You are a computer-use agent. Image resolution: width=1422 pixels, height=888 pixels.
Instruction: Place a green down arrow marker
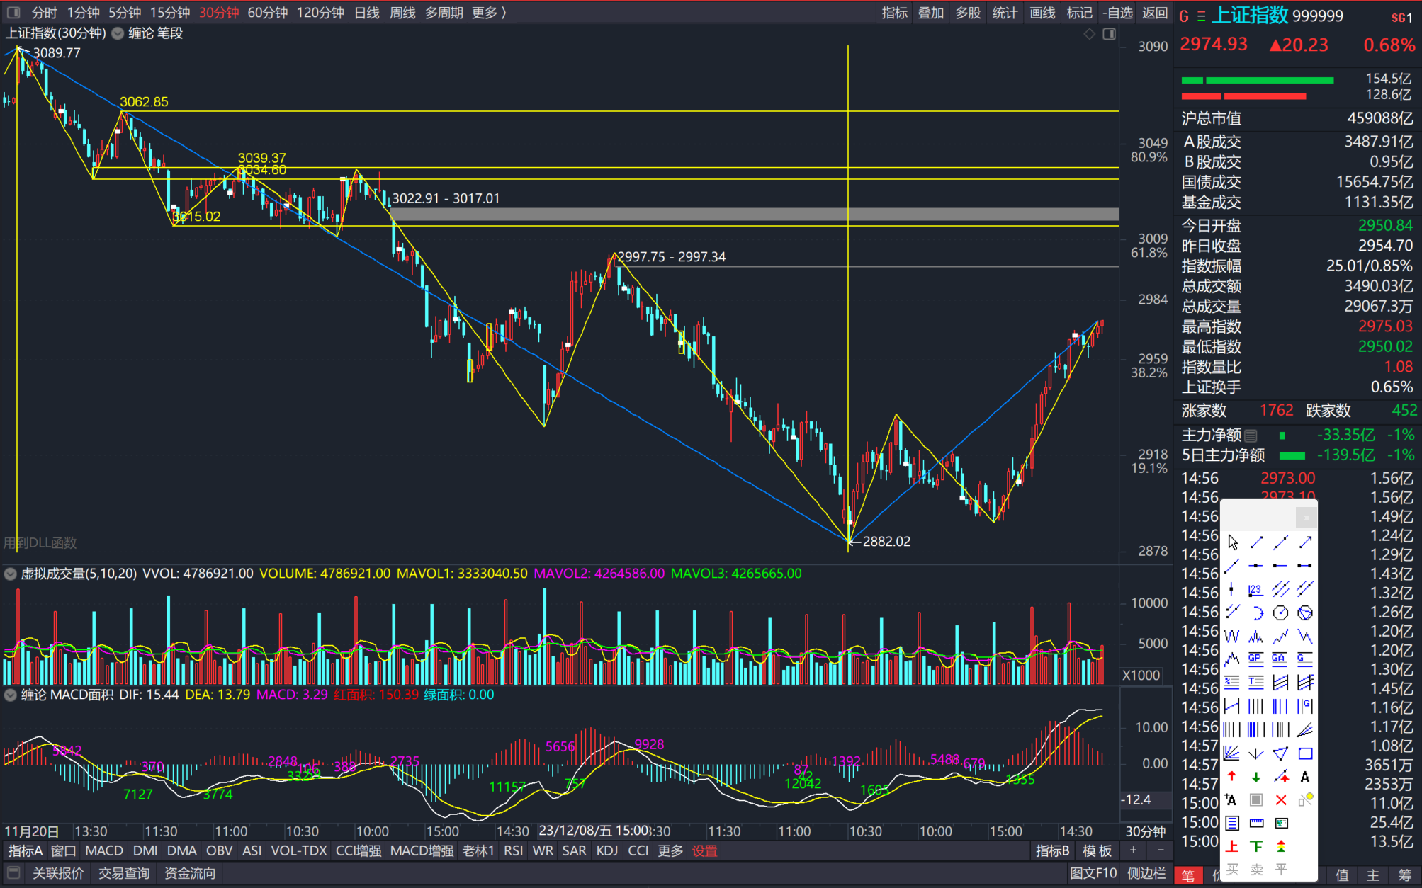1256,776
